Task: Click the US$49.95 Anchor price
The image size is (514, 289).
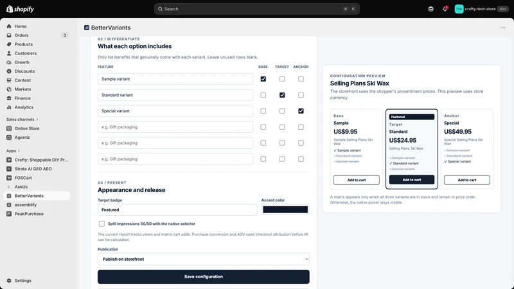Action: click(457, 132)
